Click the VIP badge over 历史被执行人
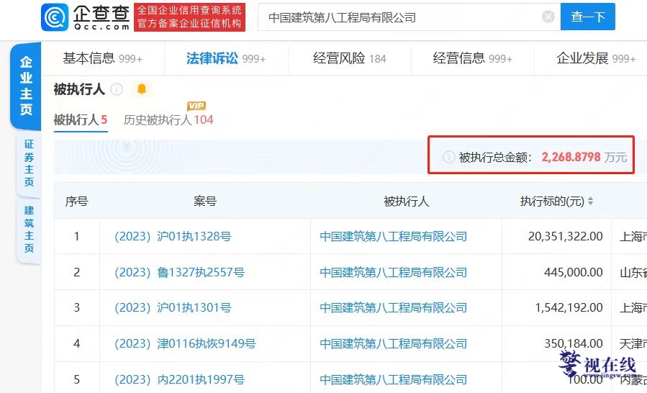 click(x=196, y=106)
